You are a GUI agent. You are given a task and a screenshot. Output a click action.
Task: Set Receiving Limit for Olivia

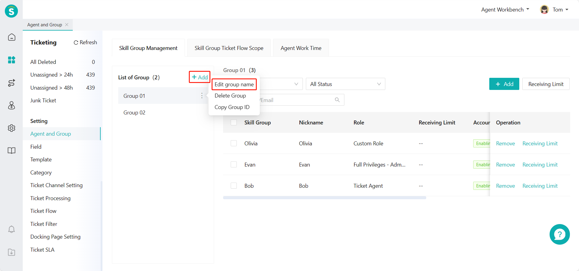point(540,144)
